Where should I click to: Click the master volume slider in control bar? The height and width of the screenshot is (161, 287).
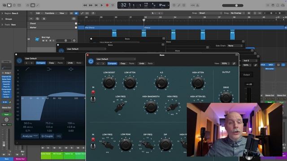coord(233,5)
